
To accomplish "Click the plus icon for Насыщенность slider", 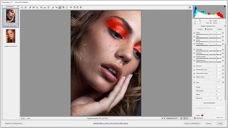I will (223, 60).
